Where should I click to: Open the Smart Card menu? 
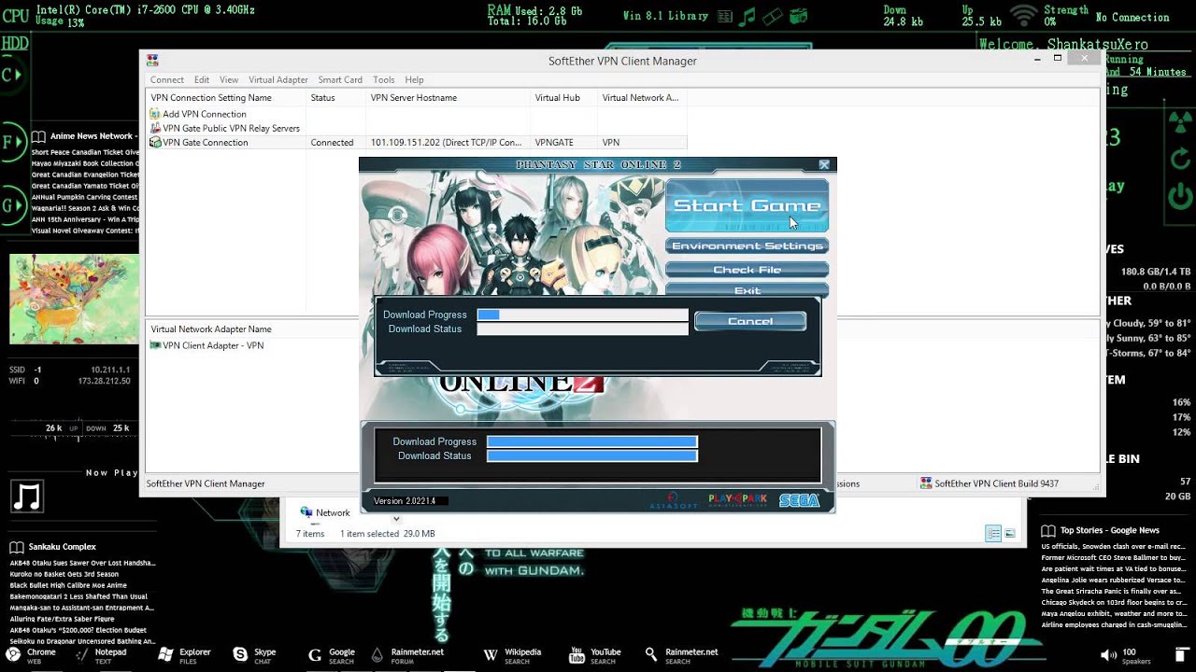tap(340, 80)
